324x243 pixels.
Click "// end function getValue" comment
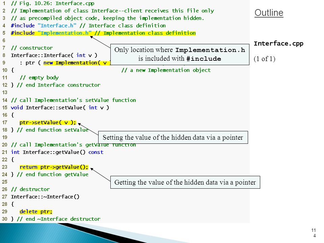click(53, 174)
